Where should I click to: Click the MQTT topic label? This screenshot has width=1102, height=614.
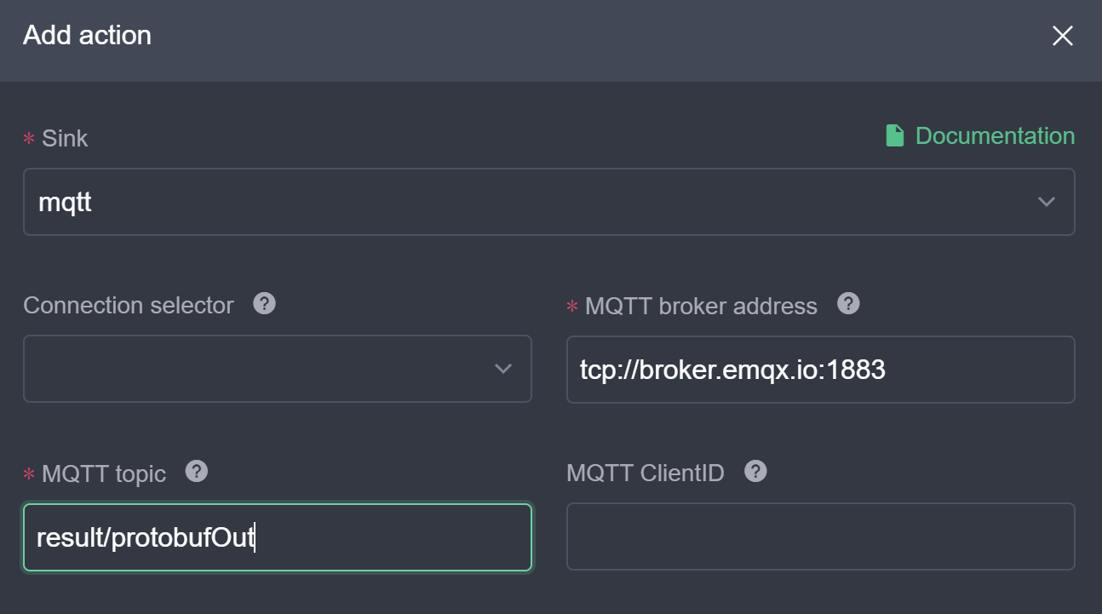(104, 473)
